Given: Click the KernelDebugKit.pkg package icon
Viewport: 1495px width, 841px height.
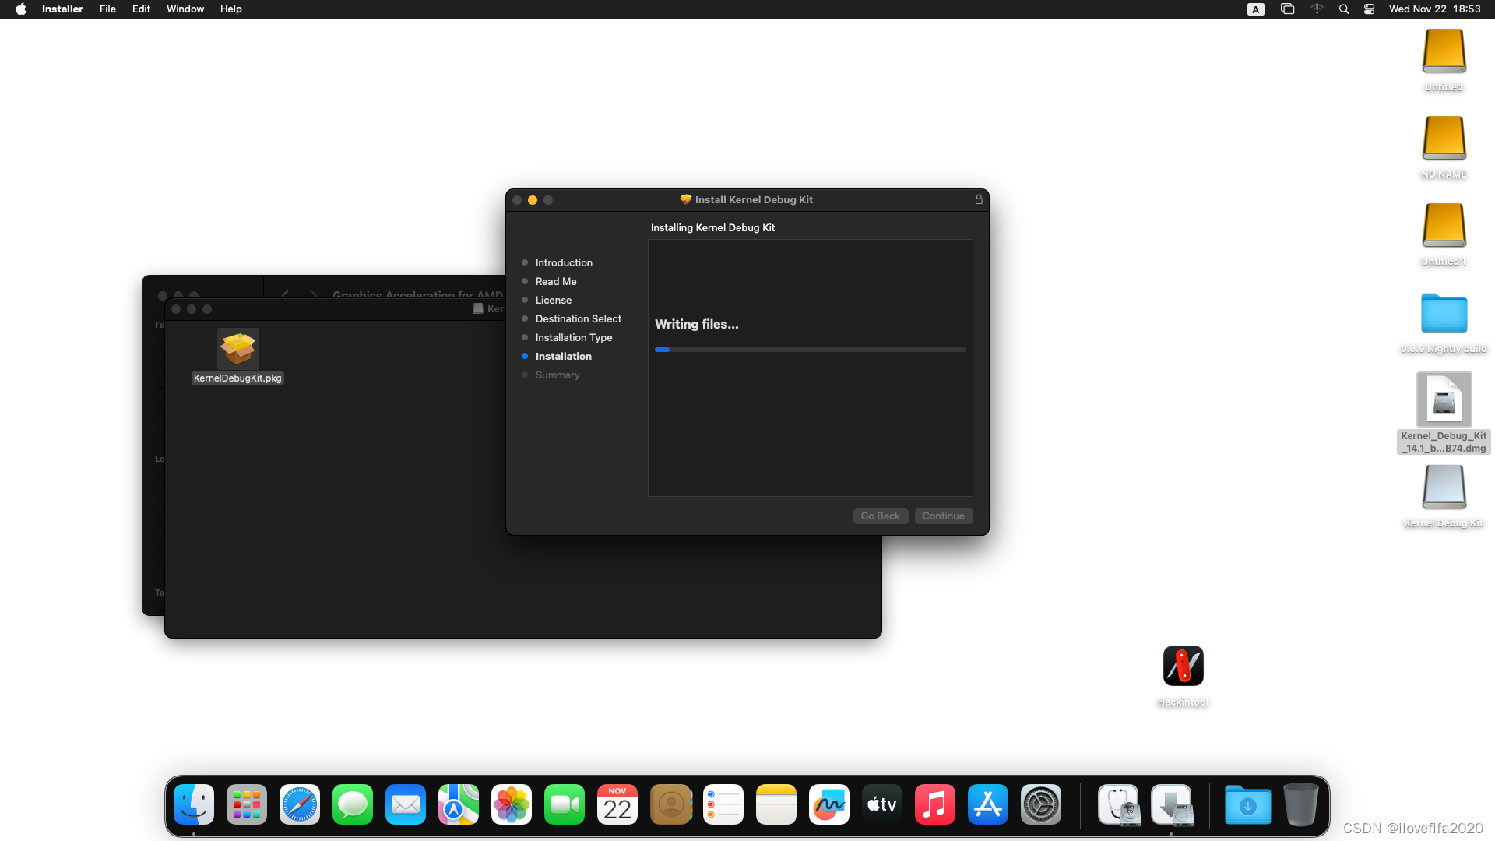Looking at the screenshot, I should [x=237, y=348].
